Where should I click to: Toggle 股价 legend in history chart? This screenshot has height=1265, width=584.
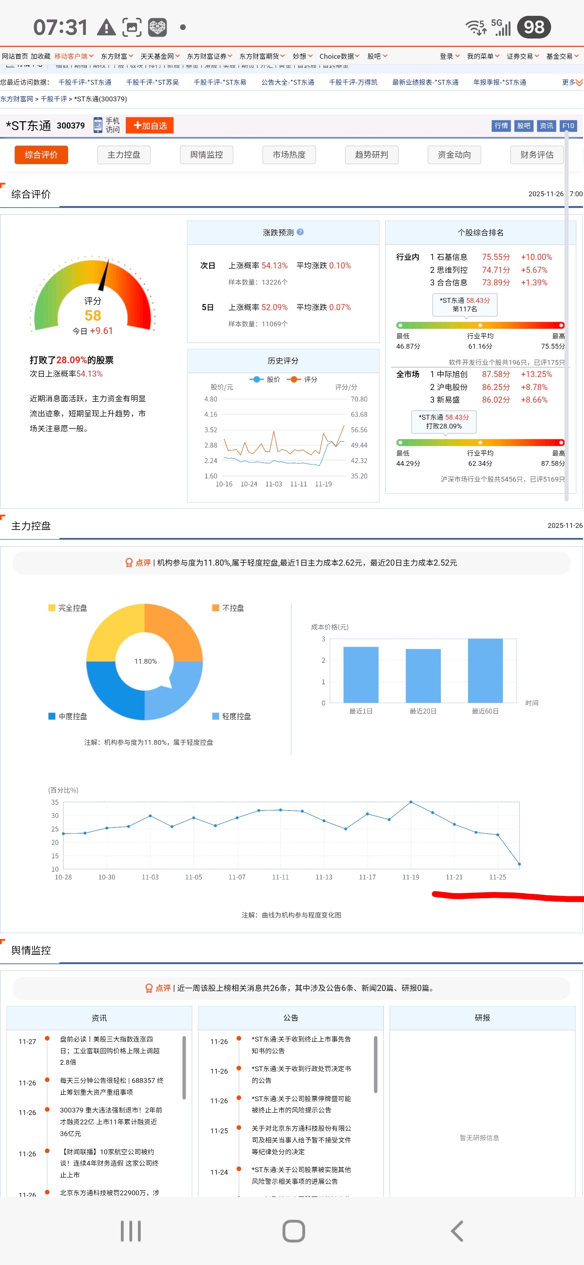pyautogui.click(x=265, y=379)
